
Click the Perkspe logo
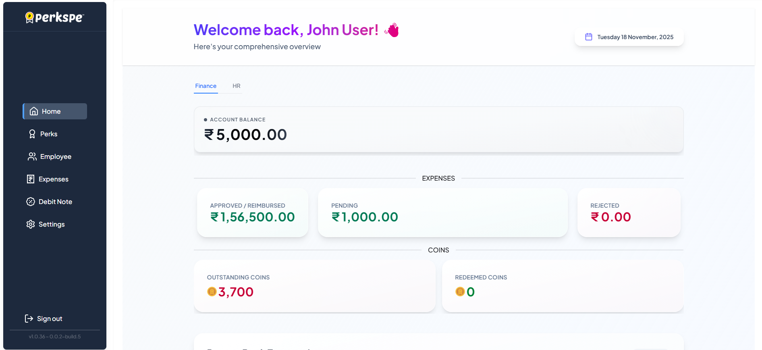[55, 17]
